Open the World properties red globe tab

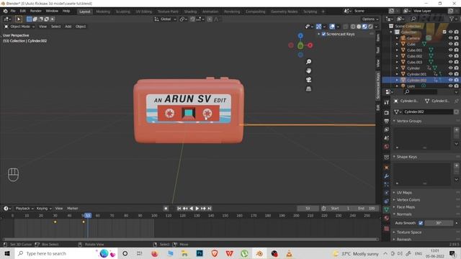coord(386,147)
